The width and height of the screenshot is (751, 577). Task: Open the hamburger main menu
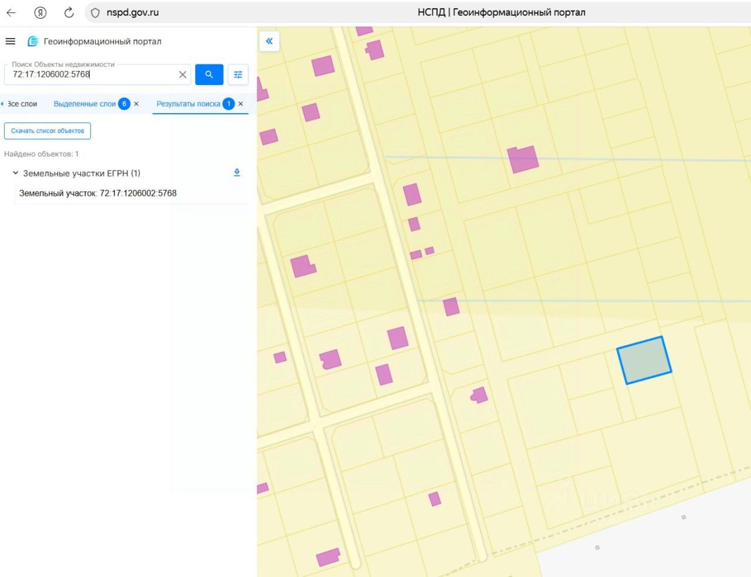[x=10, y=41]
